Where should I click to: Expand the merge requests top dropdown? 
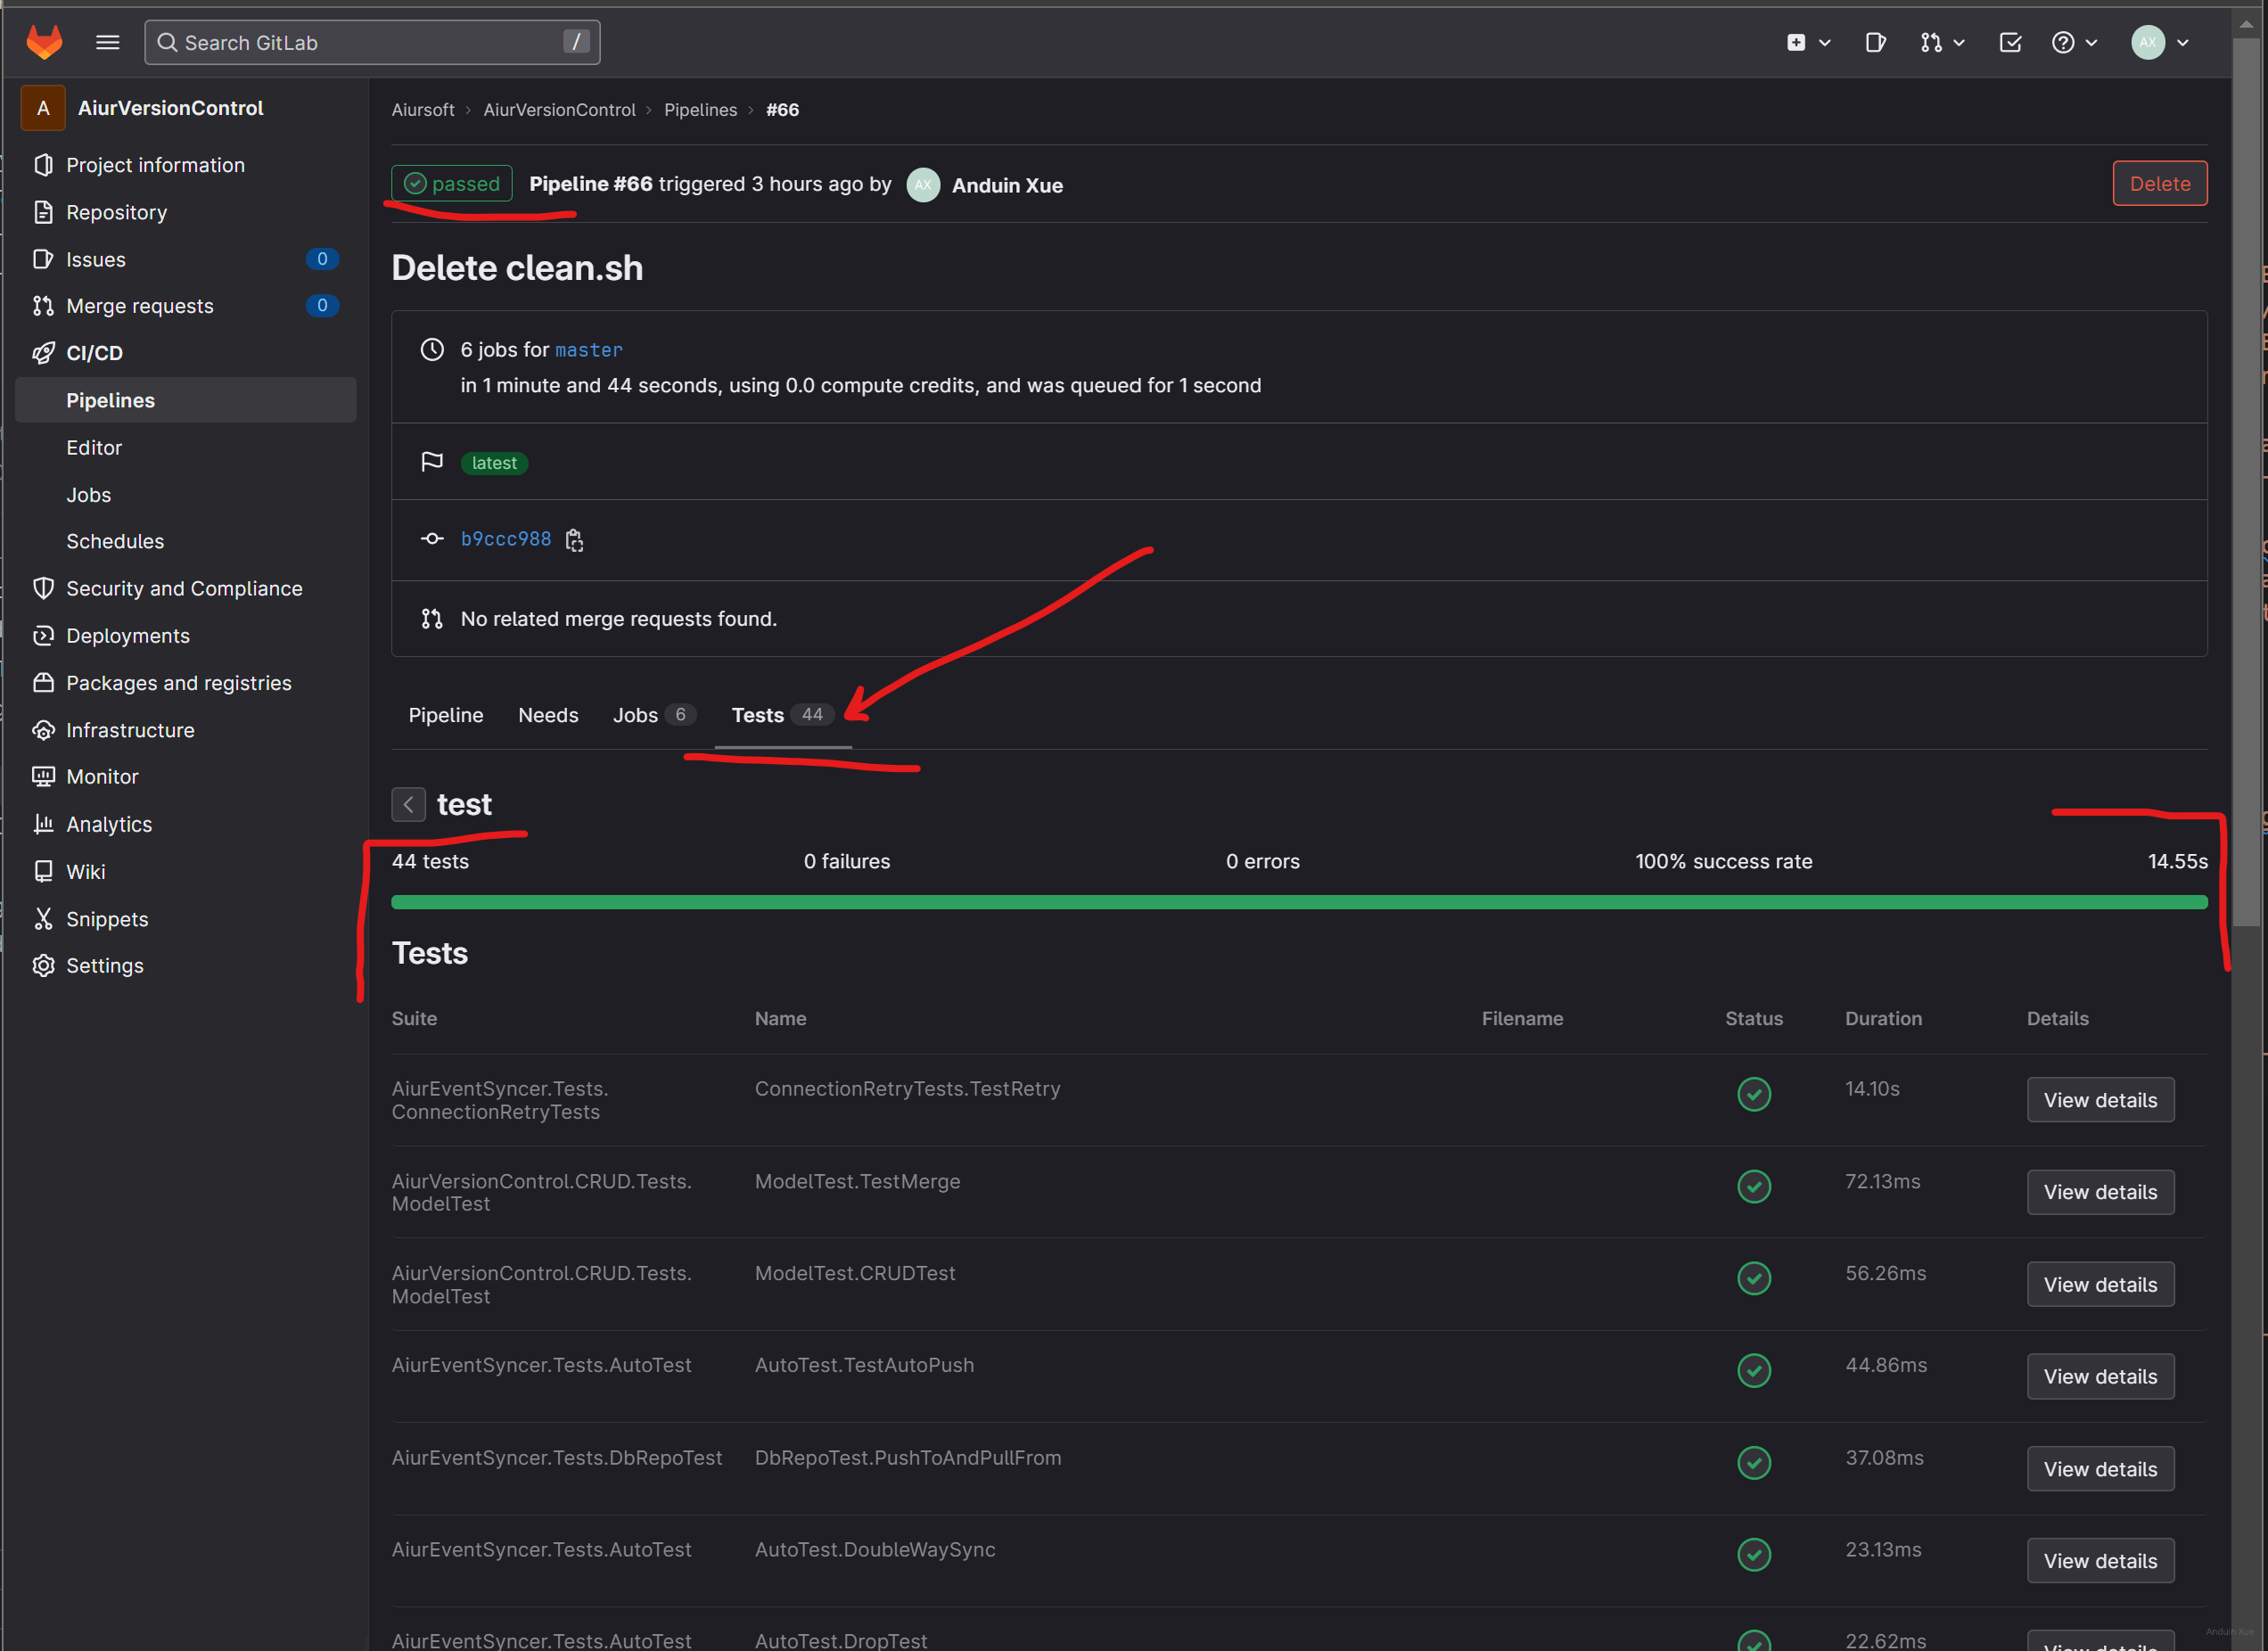click(x=1942, y=42)
